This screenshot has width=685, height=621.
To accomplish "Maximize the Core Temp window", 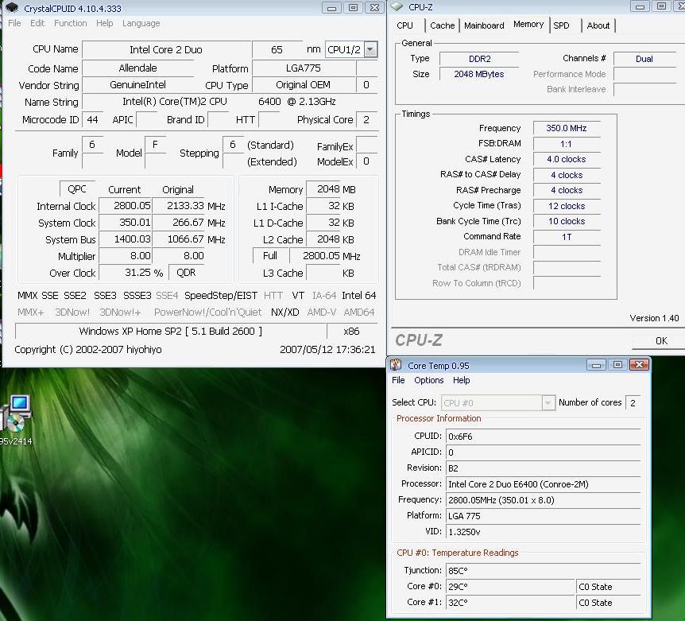I will pyautogui.click(x=617, y=365).
